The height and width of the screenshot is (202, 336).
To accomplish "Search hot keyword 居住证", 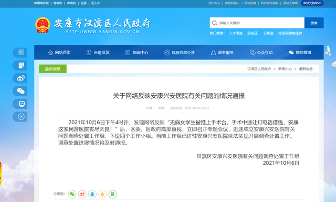I will point(252,33).
